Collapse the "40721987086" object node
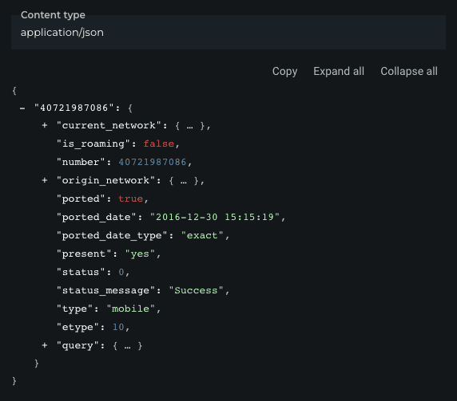Image resolution: width=457 pixels, height=401 pixels. [x=22, y=108]
